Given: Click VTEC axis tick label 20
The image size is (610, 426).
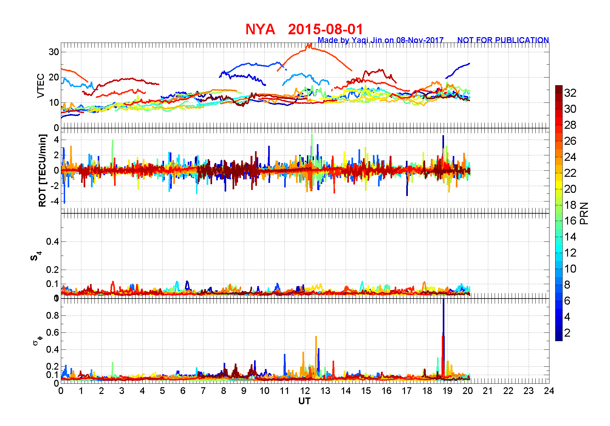Looking at the screenshot, I should (x=54, y=77).
